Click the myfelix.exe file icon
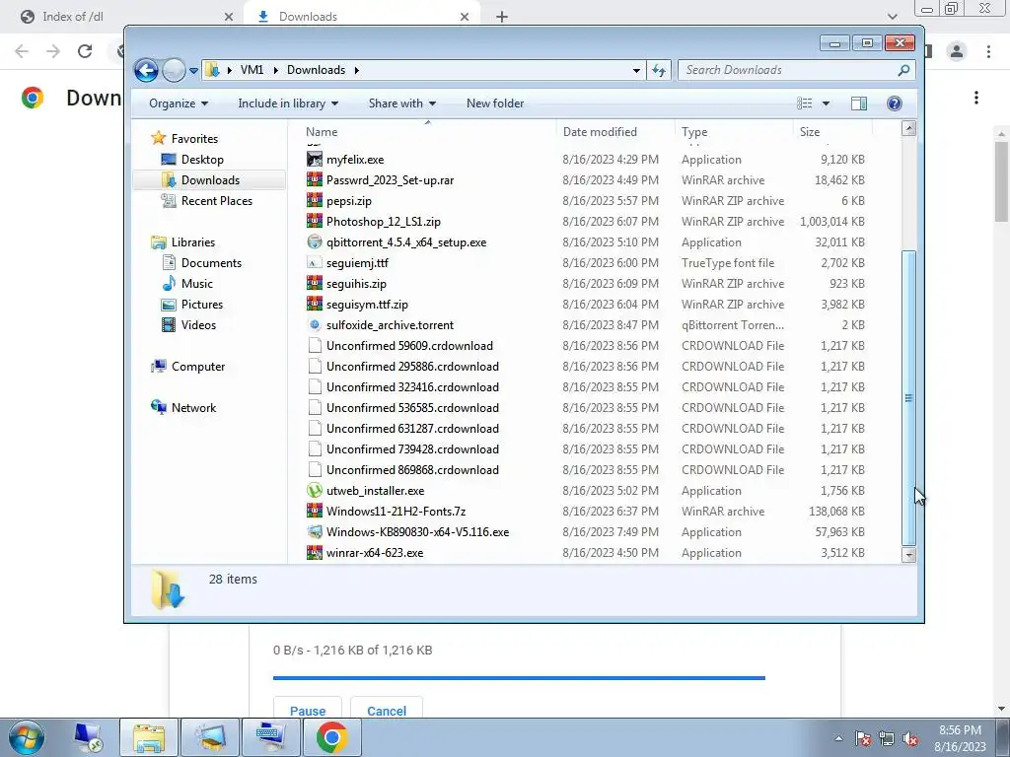This screenshot has height=757, width=1010. pyautogui.click(x=315, y=159)
